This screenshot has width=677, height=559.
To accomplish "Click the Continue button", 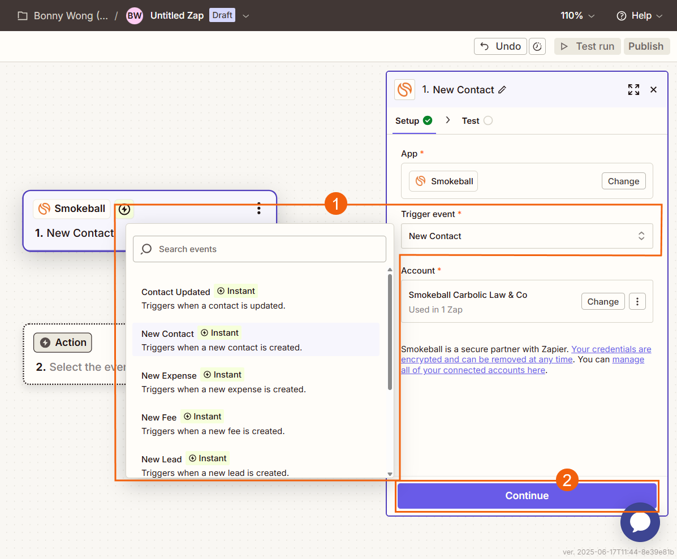I will coord(527,496).
